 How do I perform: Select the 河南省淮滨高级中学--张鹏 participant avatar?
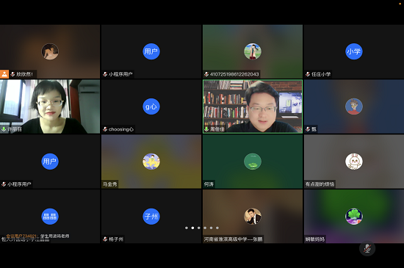pos(253,217)
